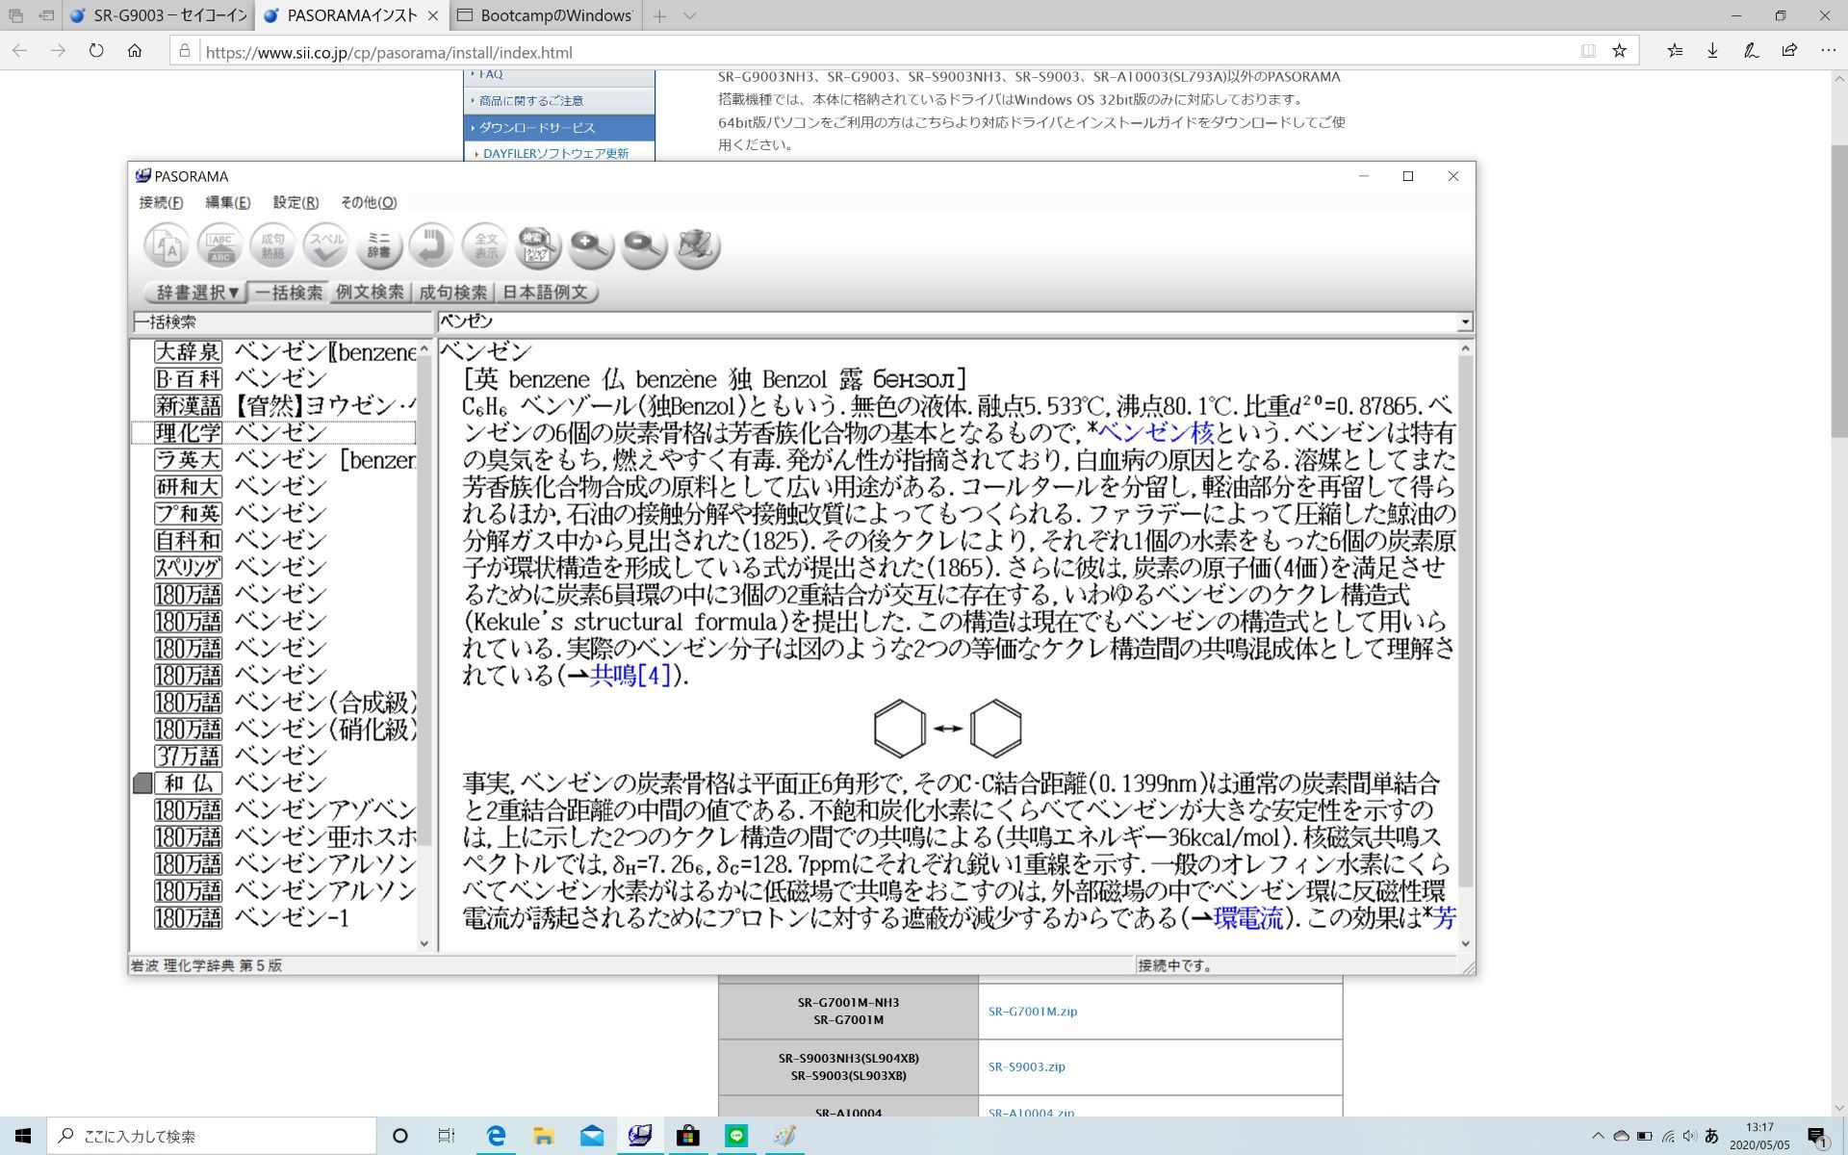Zoom out with the minus magnifier icon
This screenshot has height=1155, width=1848.
click(x=643, y=246)
